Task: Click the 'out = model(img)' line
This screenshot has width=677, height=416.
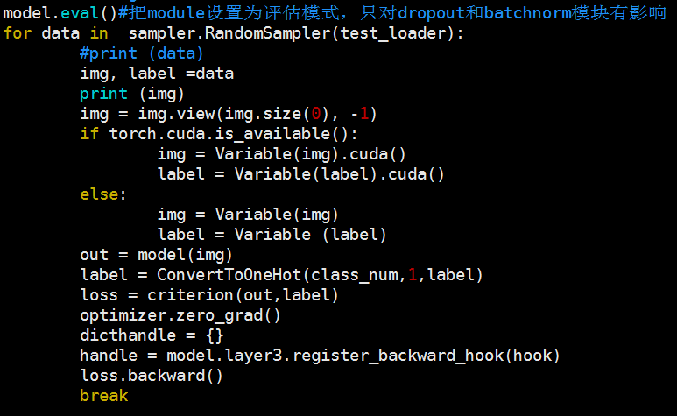Action: (156, 255)
